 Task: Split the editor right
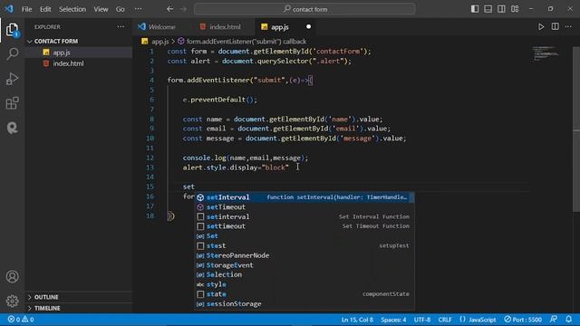coord(556,26)
